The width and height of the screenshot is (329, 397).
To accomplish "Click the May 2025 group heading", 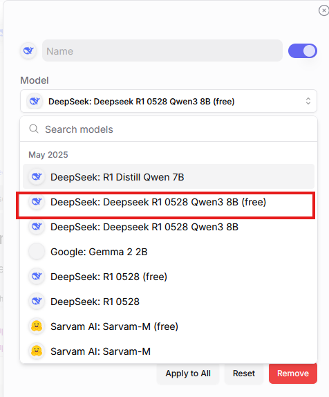I will tap(48, 154).
